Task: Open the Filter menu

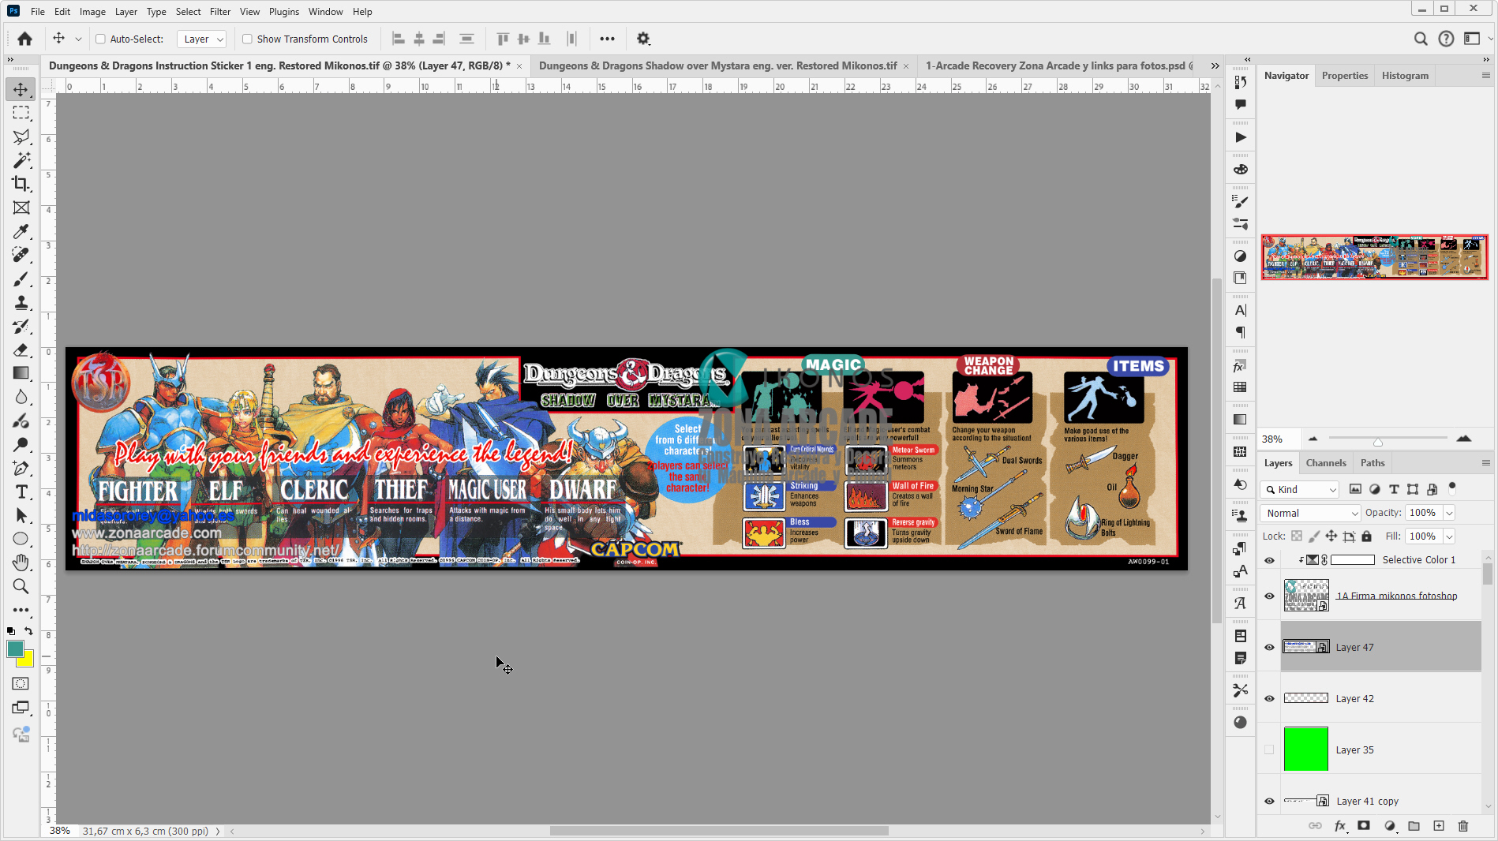Action: 219,12
